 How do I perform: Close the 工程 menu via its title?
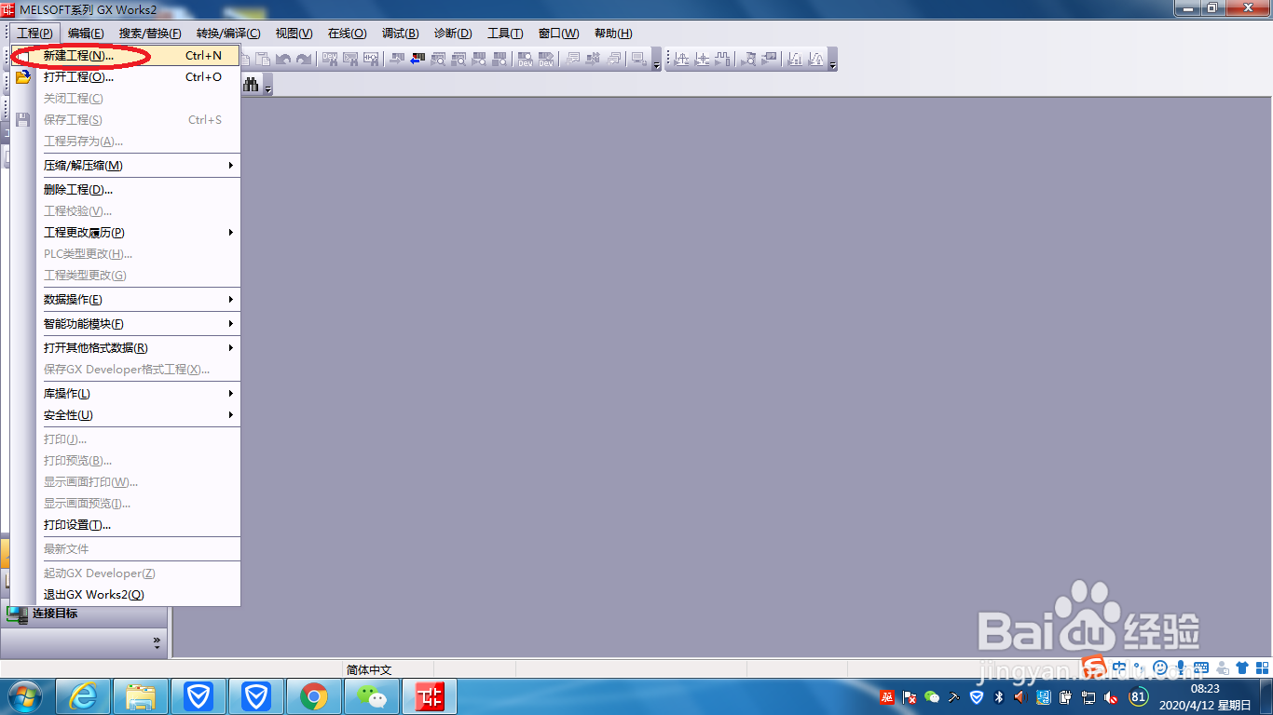[34, 33]
